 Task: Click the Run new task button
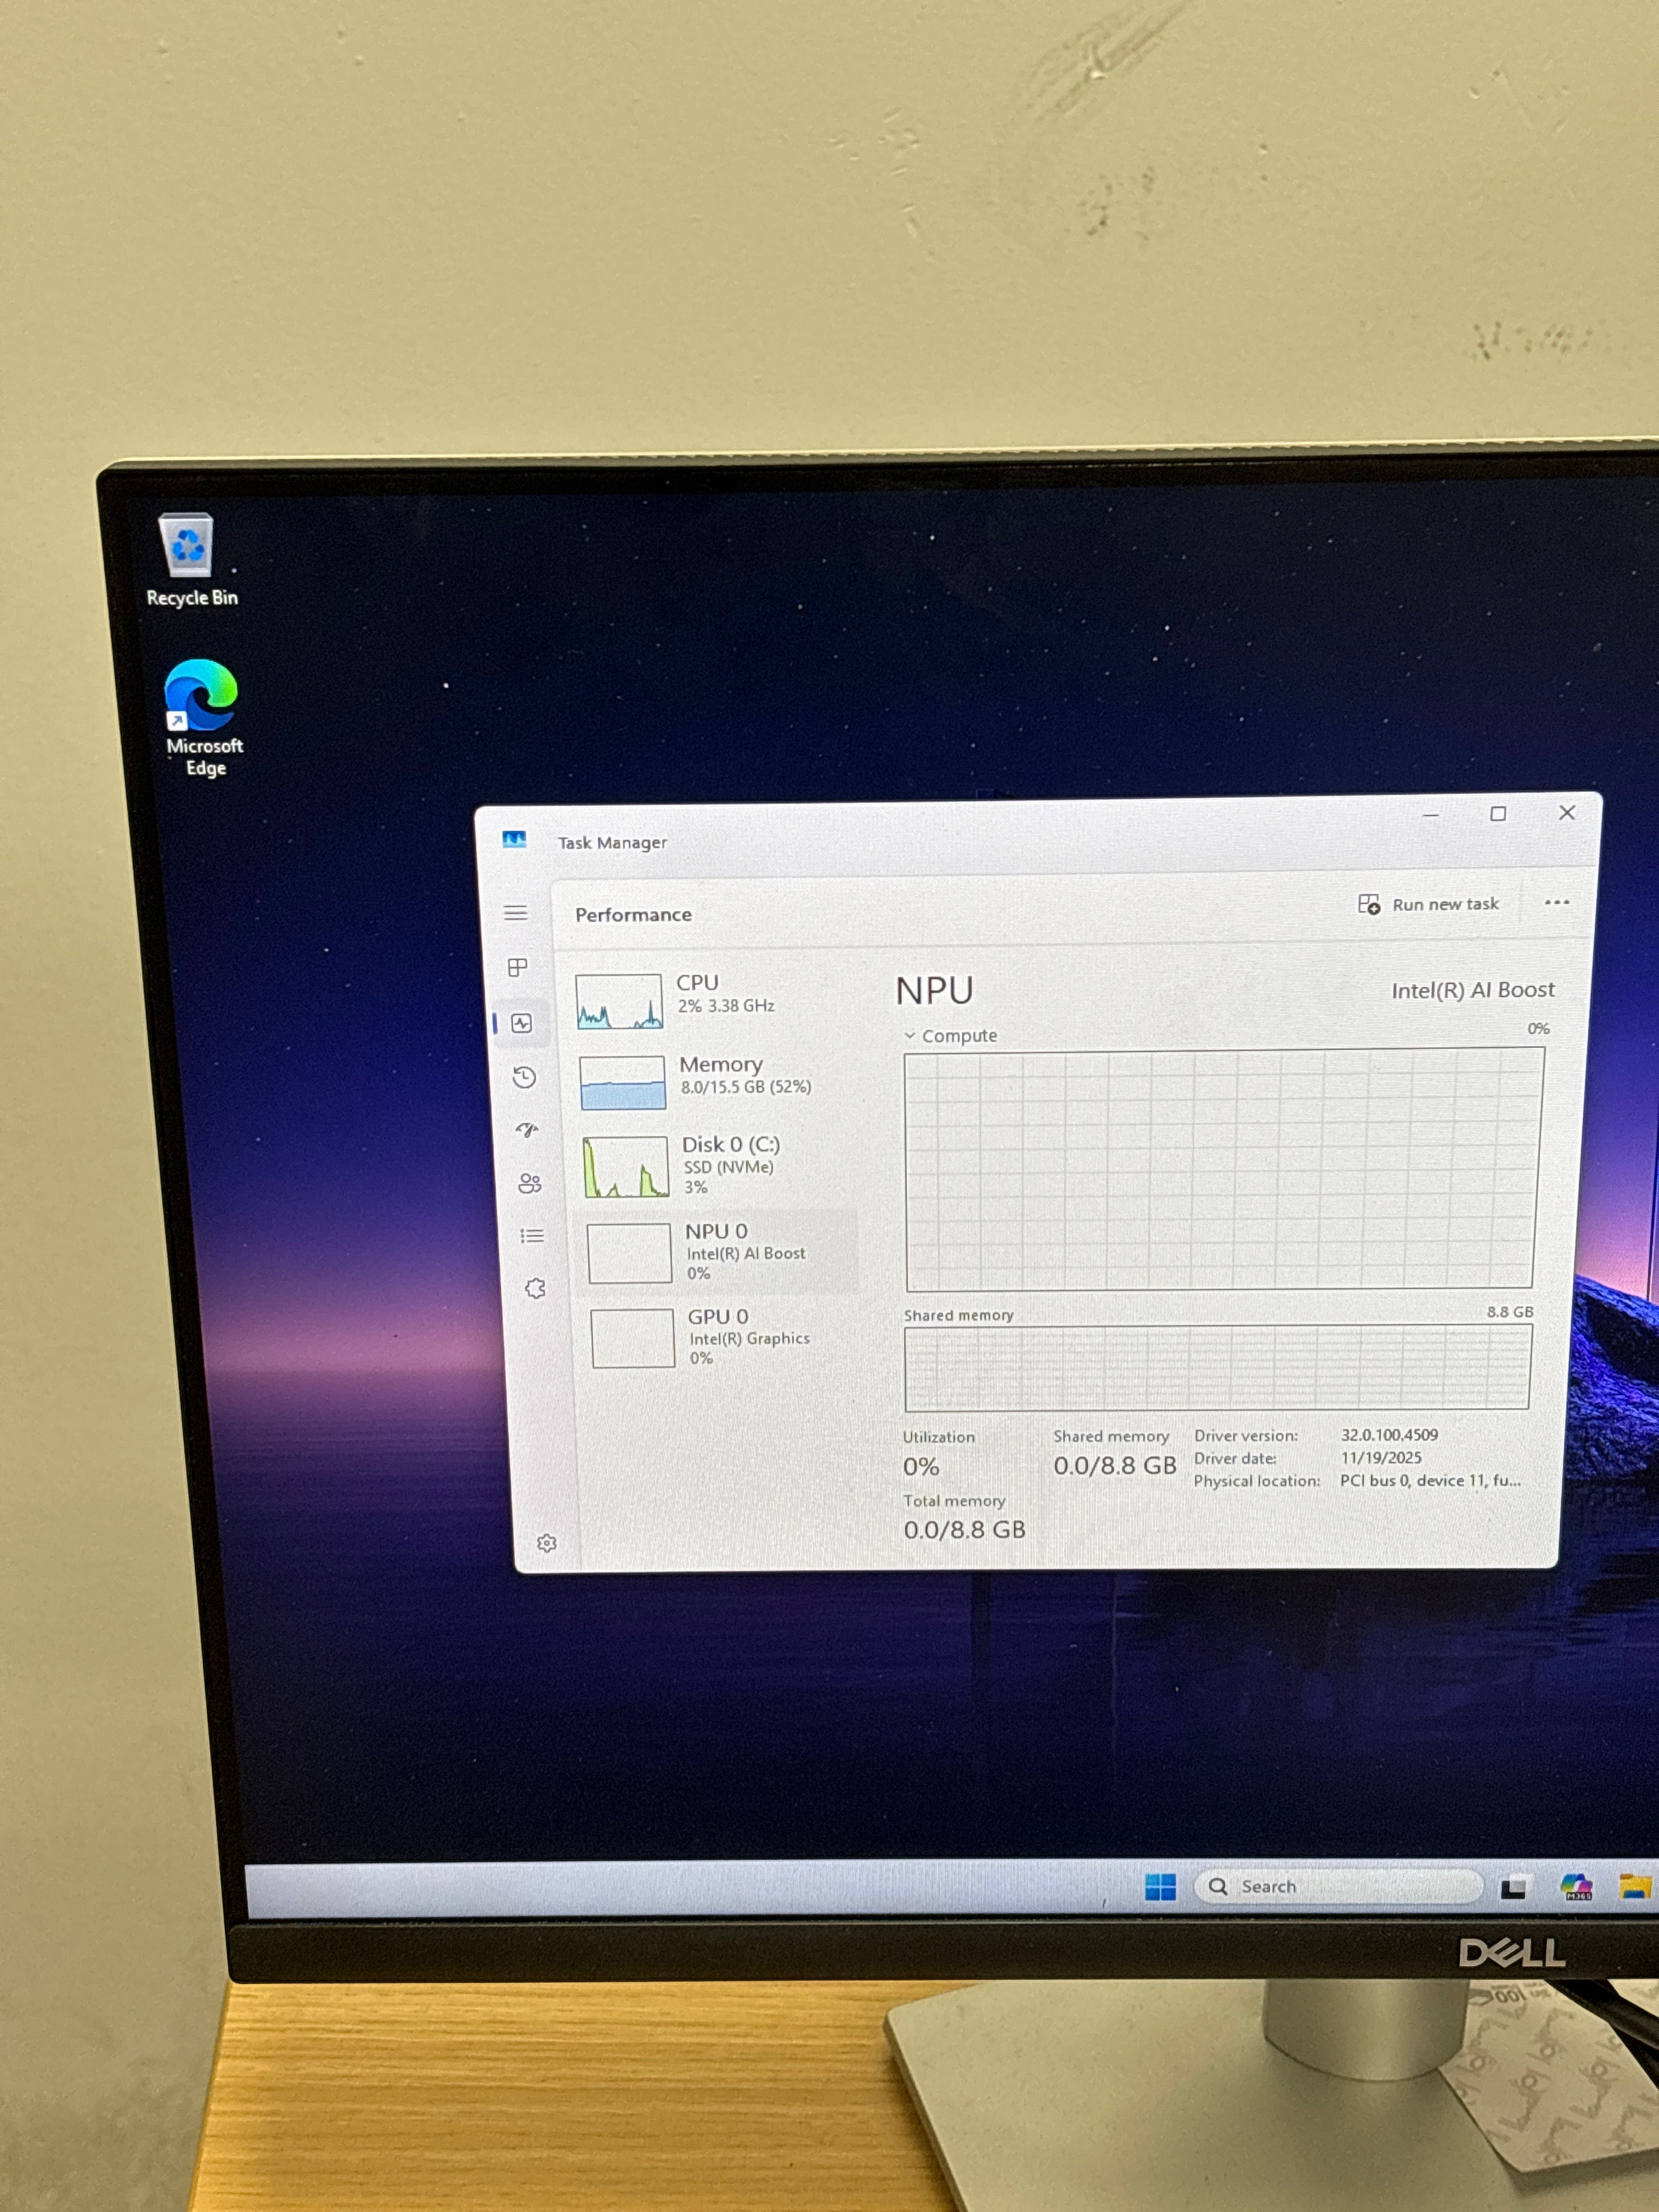coord(1428,904)
